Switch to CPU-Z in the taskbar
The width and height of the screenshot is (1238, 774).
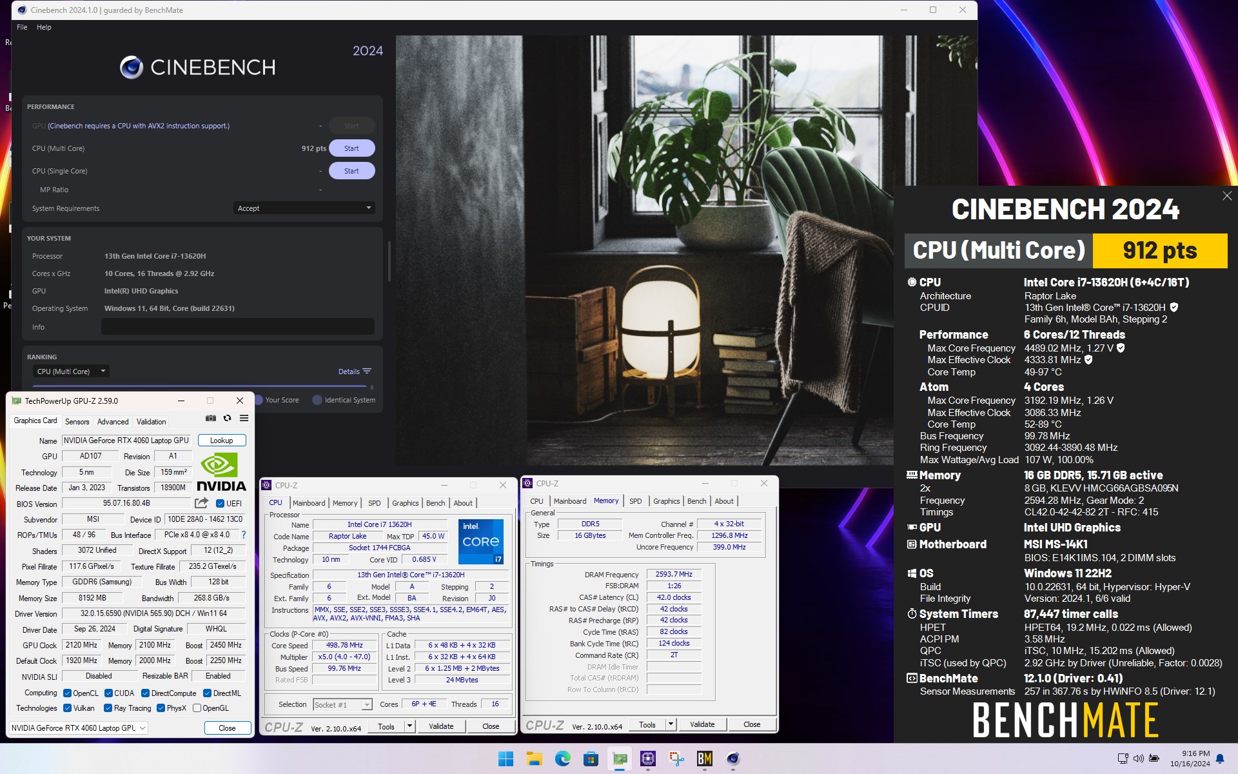coord(648,759)
